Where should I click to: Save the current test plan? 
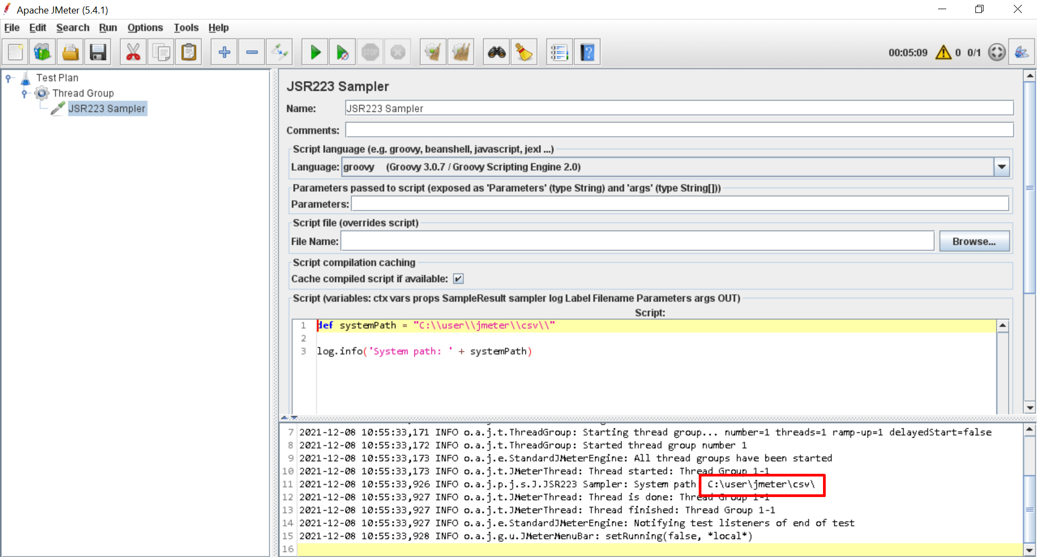97,52
